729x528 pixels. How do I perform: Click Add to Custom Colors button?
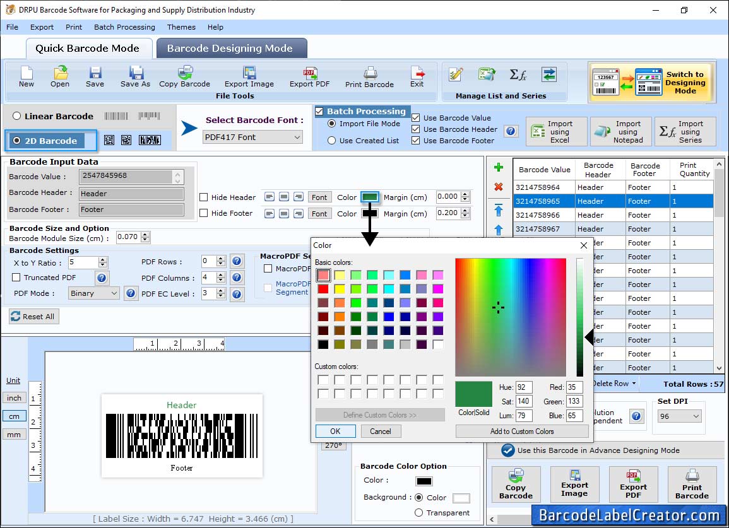pyautogui.click(x=522, y=431)
